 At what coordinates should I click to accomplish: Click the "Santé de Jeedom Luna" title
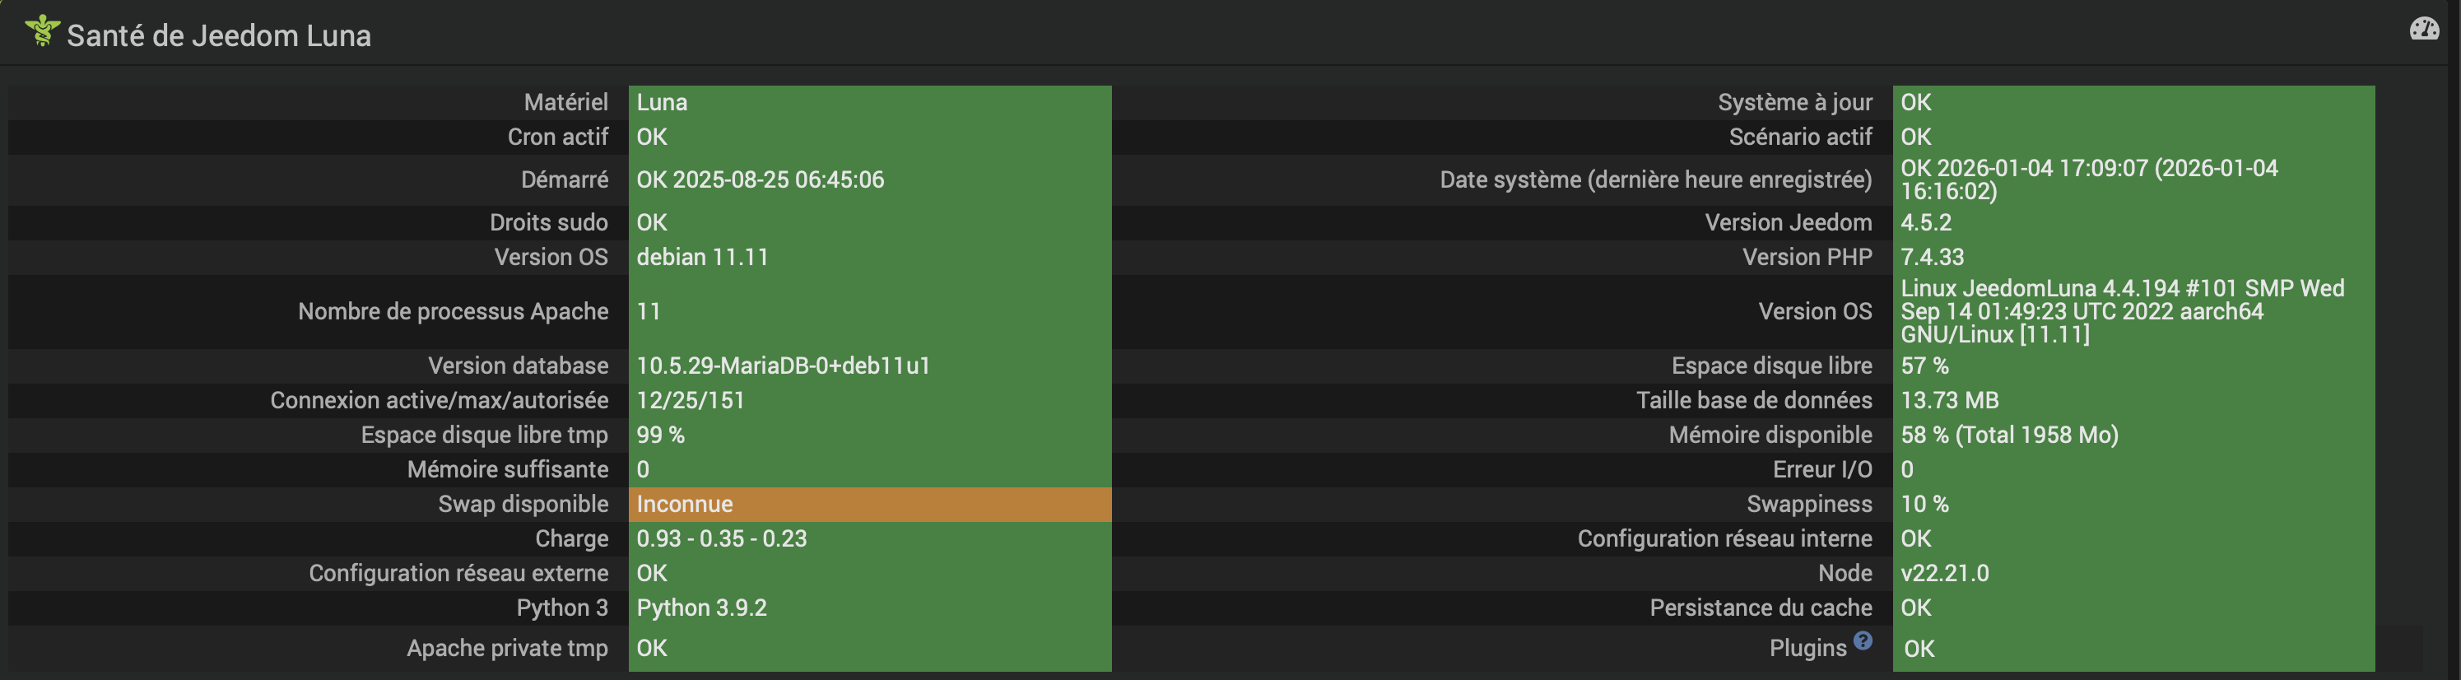[x=219, y=36]
